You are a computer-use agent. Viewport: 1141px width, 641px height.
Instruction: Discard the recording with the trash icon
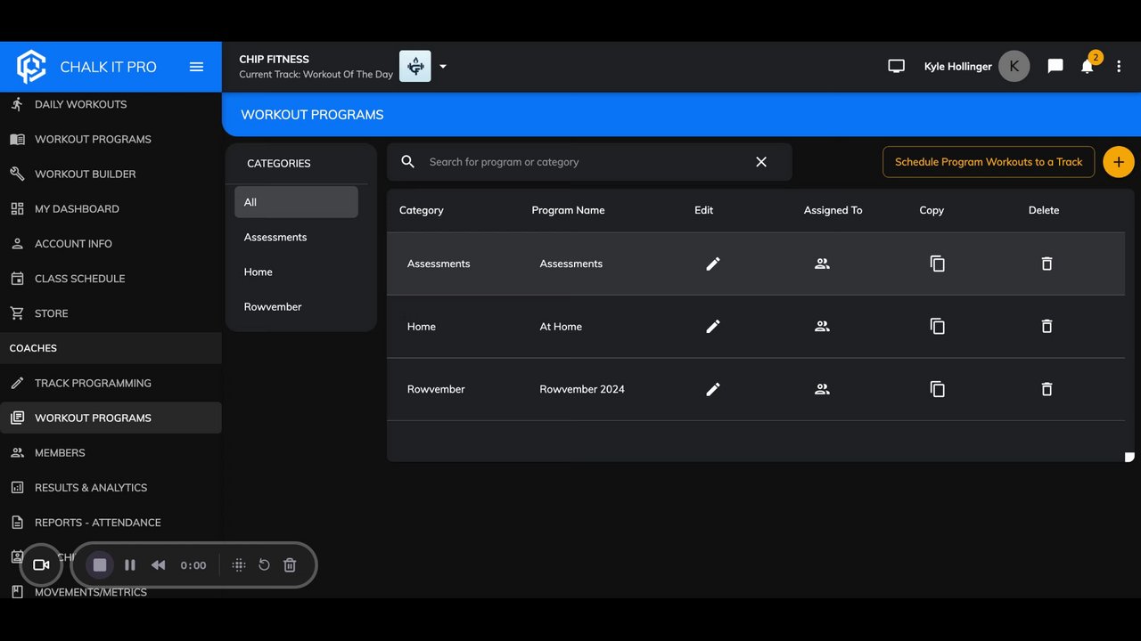(x=290, y=564)
